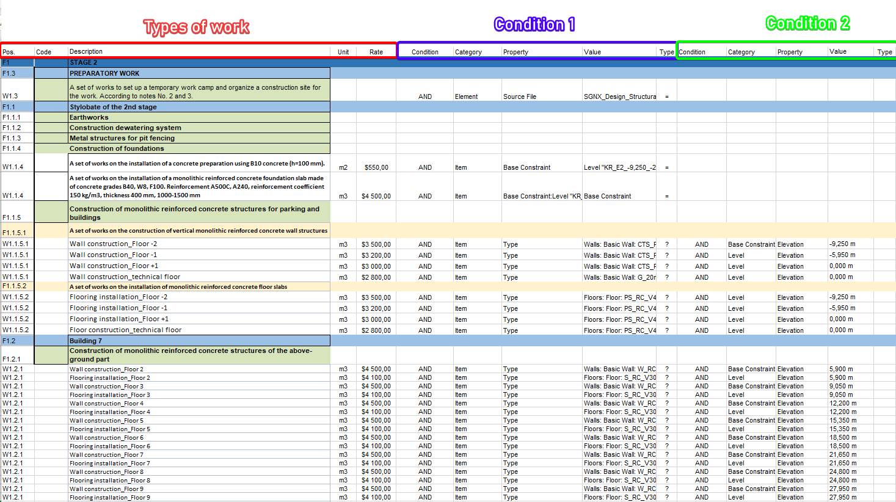Click 'Wall construction_Floor 5' cell
This screenshot has height=502, width=896.
click(199, 420)
